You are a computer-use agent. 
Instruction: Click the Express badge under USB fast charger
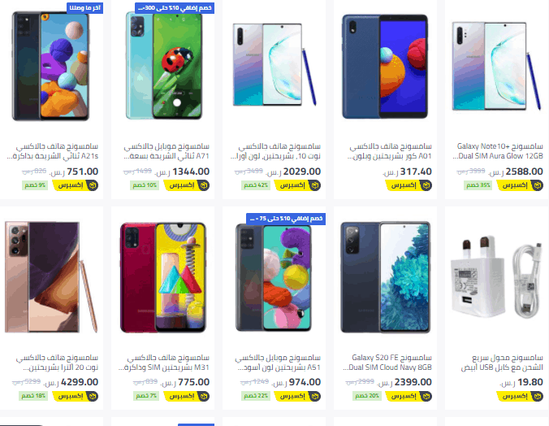520,396
